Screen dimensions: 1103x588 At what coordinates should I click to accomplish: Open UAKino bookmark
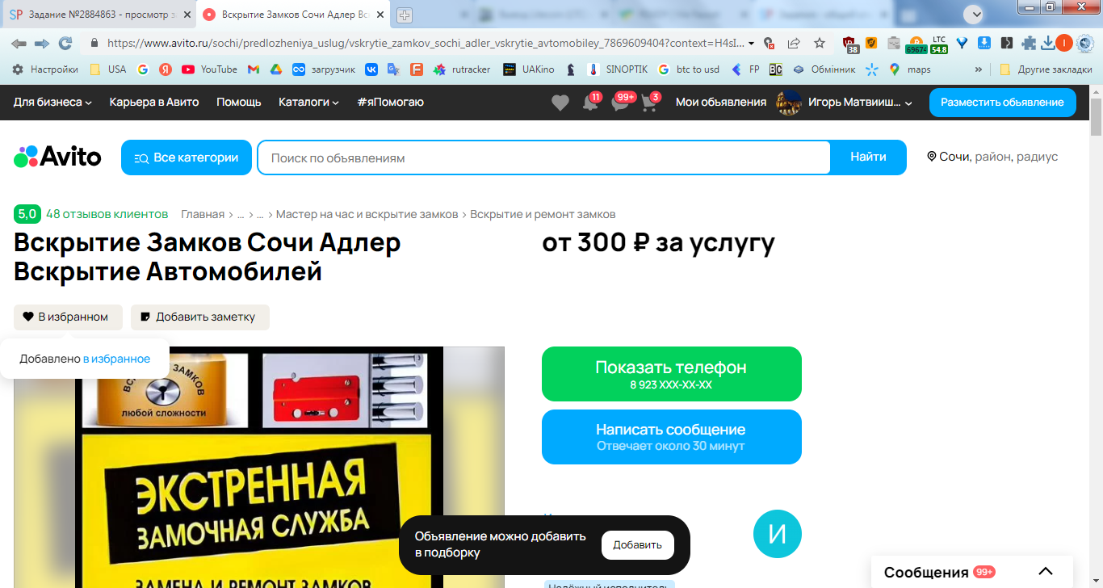(x=528, y=69)
